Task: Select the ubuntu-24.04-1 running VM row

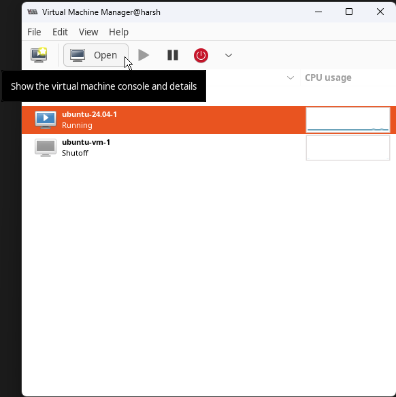Action: click(209, 120)
